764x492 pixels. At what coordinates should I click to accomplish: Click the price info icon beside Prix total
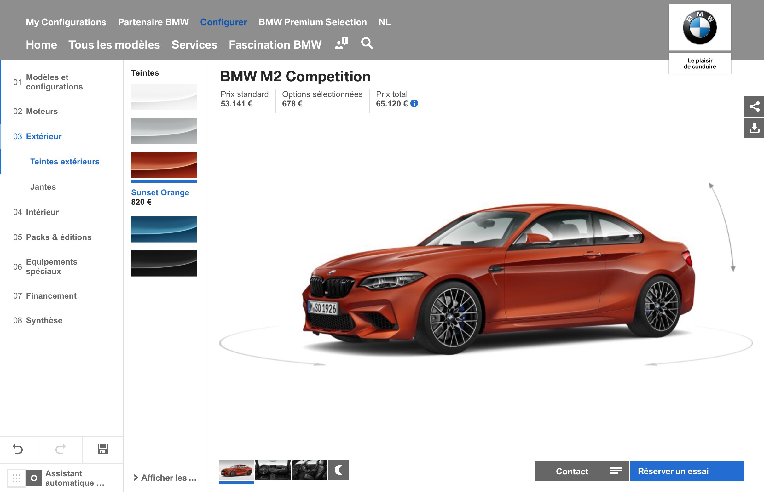414,104
